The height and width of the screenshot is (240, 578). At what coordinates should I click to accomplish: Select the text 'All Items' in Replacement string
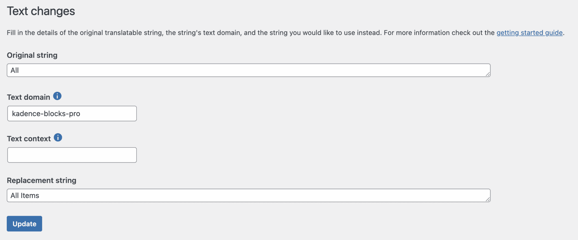25,195
